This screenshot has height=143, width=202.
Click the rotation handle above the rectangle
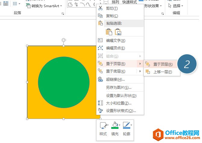click(x=64, y=40)
